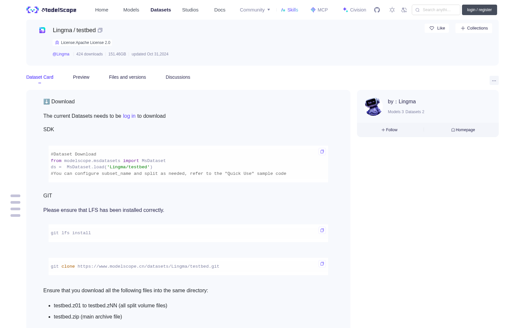The width and height of the screenshot is (525, 328).
Task: Click the git clone URL text
Action: (x=148, y=266)
